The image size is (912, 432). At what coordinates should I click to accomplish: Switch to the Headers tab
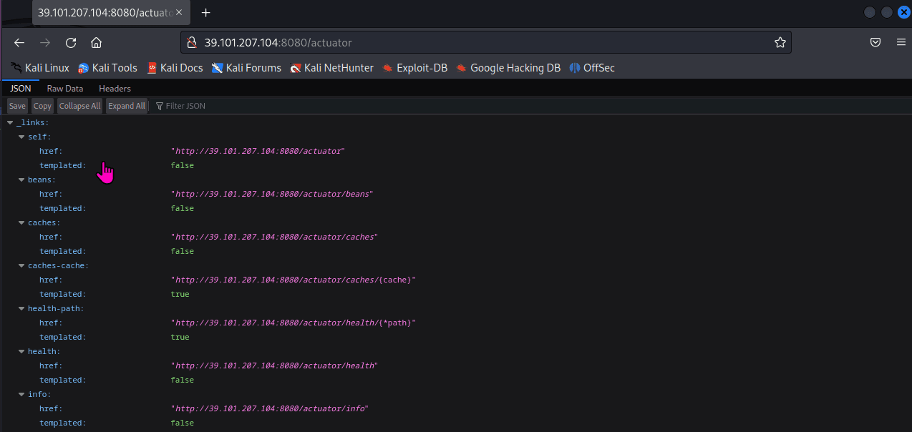click(x=115, y=89)
